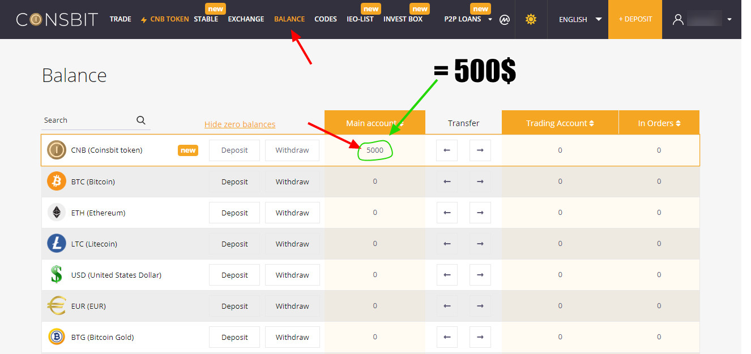Click USD row right transfer arrow
The width and height of the screenshot is (751, 354).
(x=480, y=275)
